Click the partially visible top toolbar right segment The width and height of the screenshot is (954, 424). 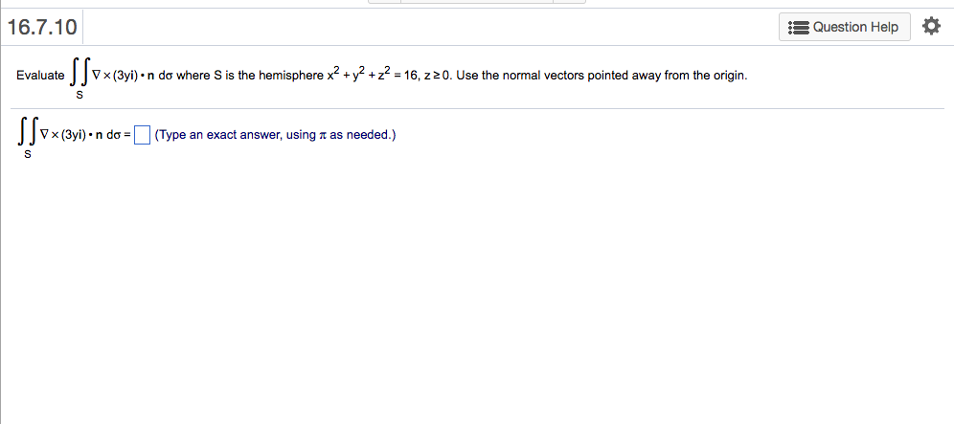point(570,2)
